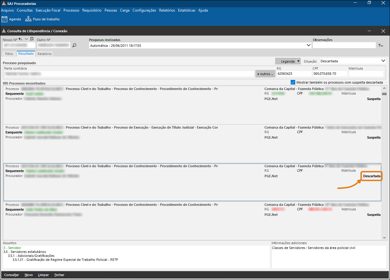Screen dimensions: 390x280
Task: Click the Legenda button
Action: (x=286, y=61)
